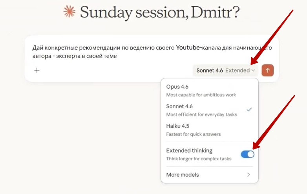Click "Fastest for quick answers" description
Viewport: 307px width, 194px height.
click(x=193, y=134)
